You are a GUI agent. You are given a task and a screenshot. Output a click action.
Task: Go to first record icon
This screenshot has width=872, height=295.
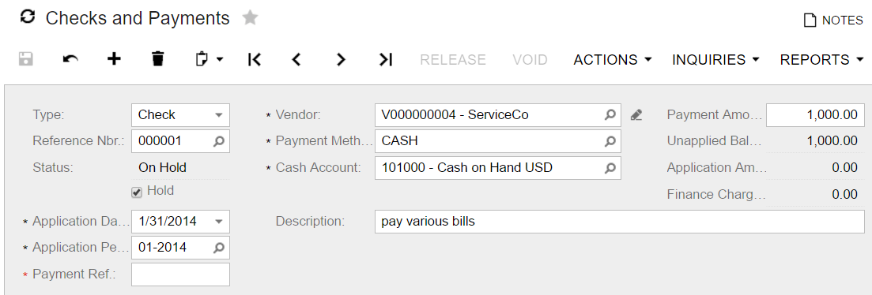pos(254,59)
